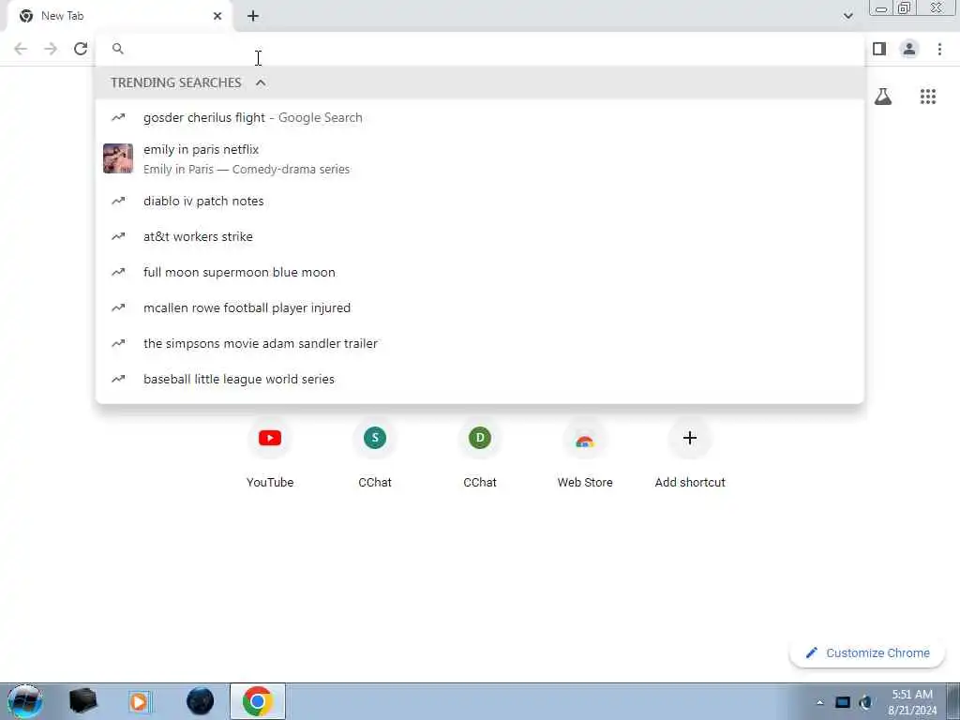Screen dimensions: 960x720
Task: Open the Chrome Labs flask icon
Action: (883, 97)
